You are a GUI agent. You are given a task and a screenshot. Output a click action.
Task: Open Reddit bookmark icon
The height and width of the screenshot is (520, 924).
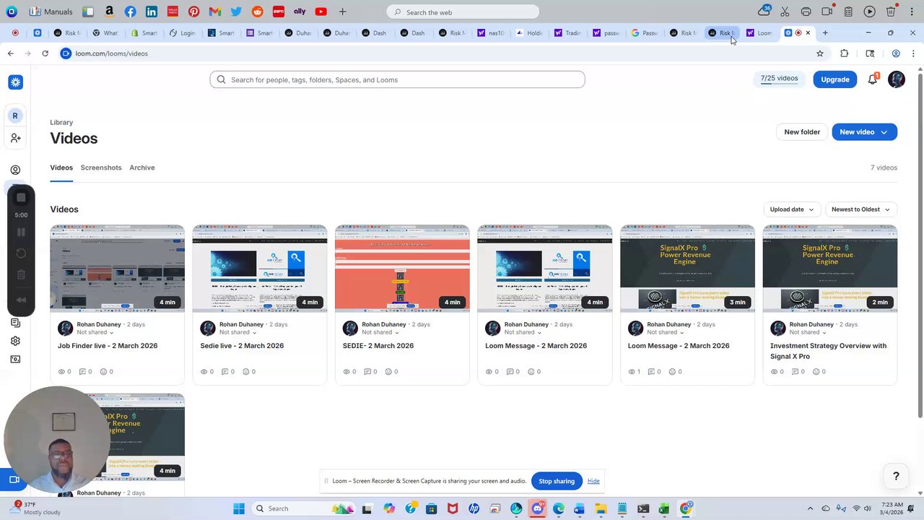click(258, 12)
